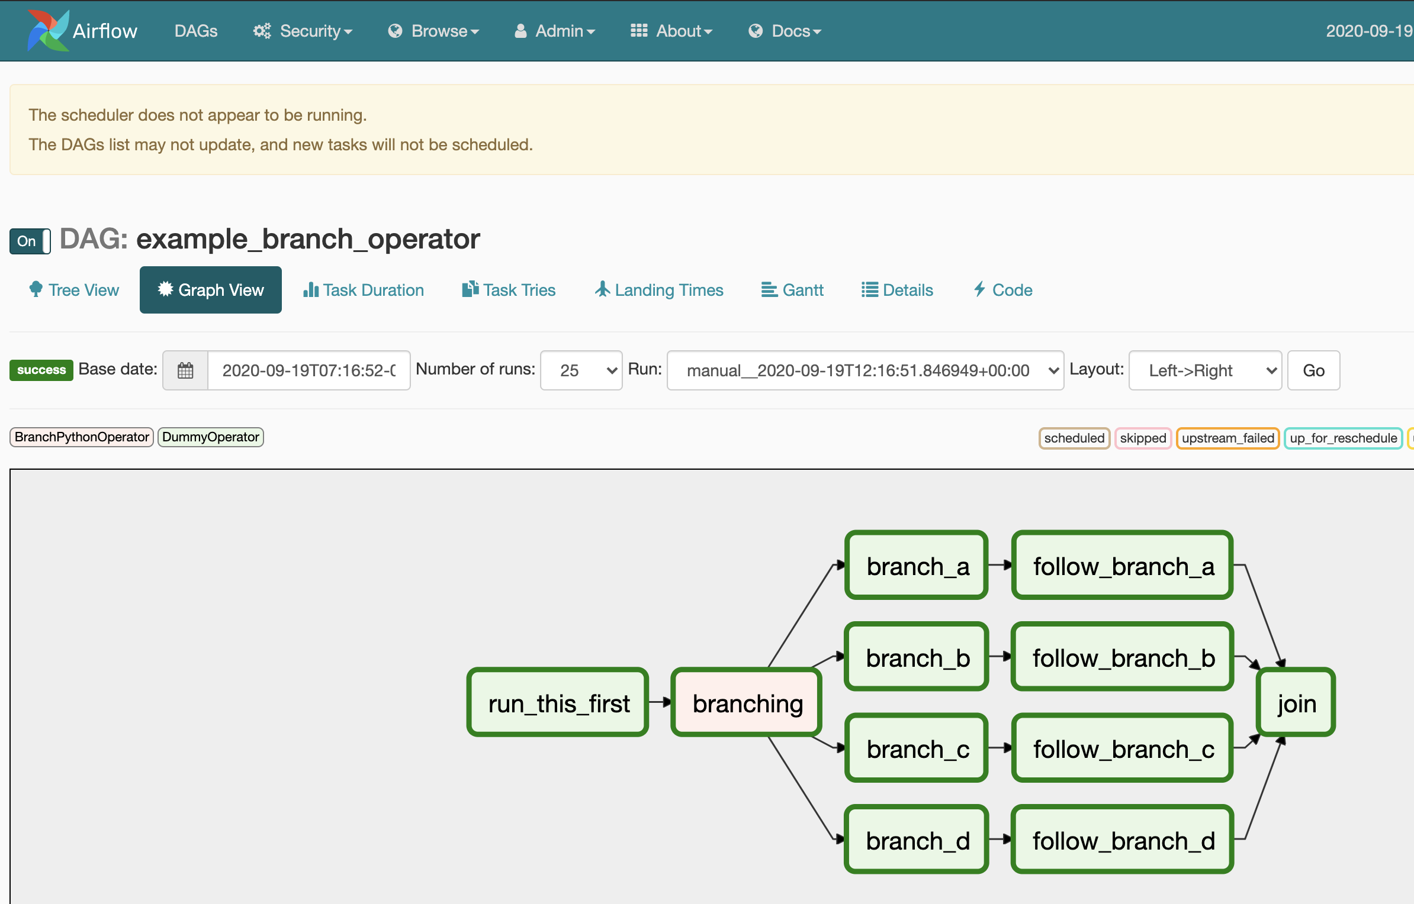Screen dimensions: 1414x904
Task: Click the grid icon next to About
Action: click(x=638, y=31)
